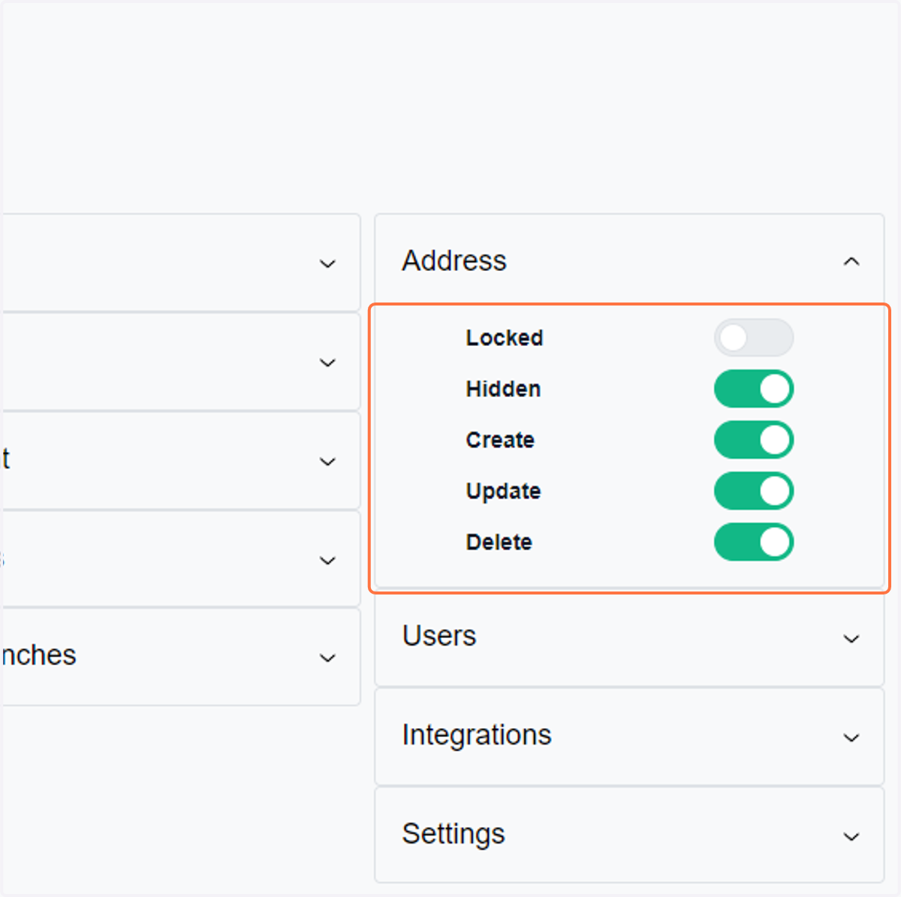Expand the topmost left-column panel chevron
This screenshot has height=897, width=901.
(x=327, y=264)
